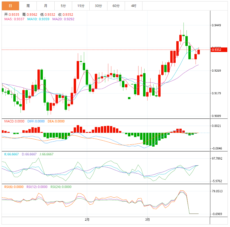Image resolution: width=230 pixels, height=227 pixels.
Task: Click the RSI(12):0.0000 label
Action: [x=37, y=187]
